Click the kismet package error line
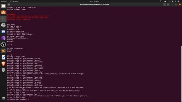This screenshot has width=182, height=102. pos(44,91)
